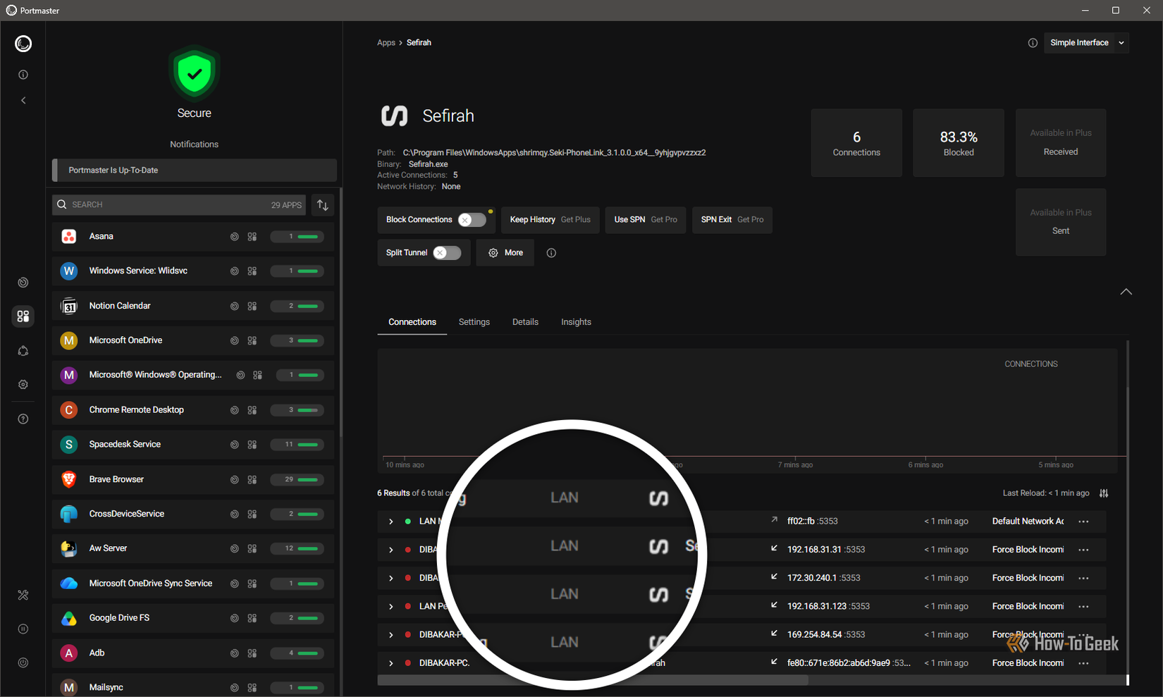
Task: Expand the 169.254.84.54 connection row
Action: point(390,635)
